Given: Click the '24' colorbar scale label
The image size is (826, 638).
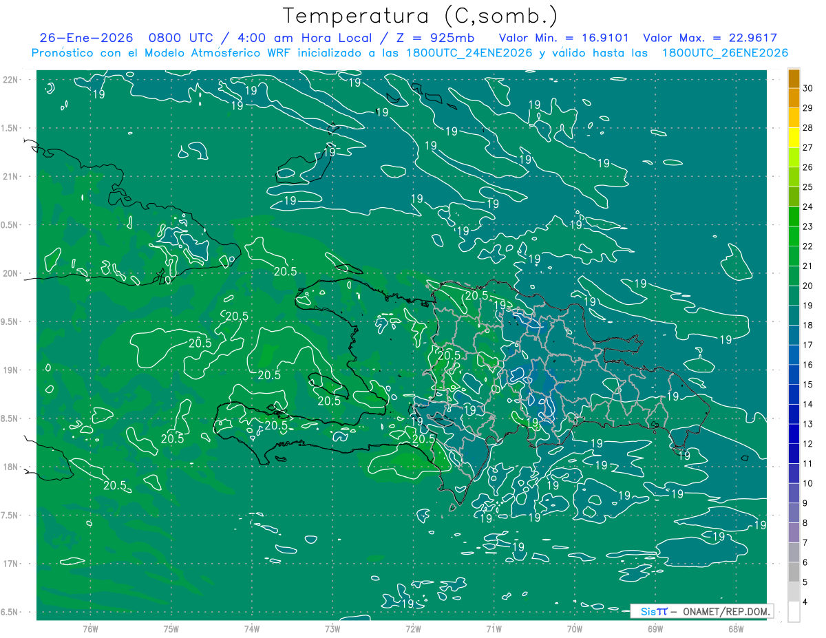Looking at the screenshot, I should tap(809, 206).
